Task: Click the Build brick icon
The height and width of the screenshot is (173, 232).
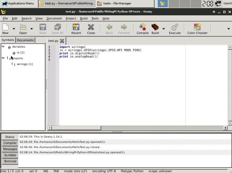Action: click(x=155, y=27)
